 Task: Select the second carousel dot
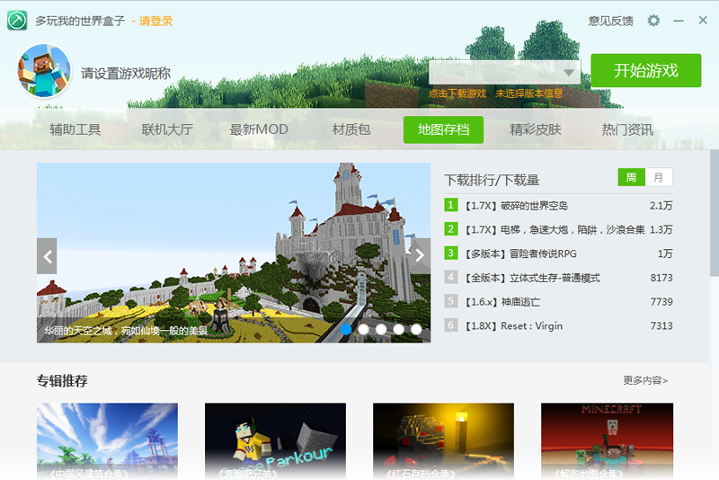click(364, 329)
